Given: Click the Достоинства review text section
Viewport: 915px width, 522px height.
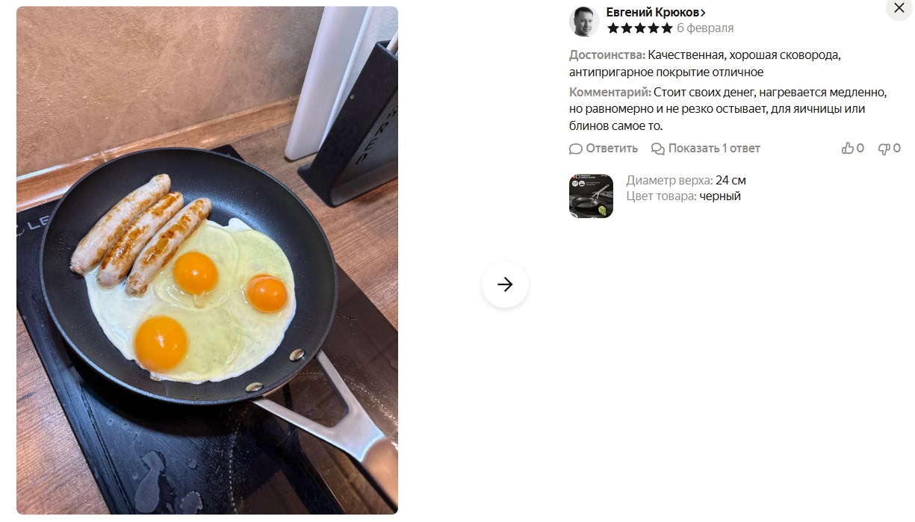Looking at the screenshot, I should 705,63.
